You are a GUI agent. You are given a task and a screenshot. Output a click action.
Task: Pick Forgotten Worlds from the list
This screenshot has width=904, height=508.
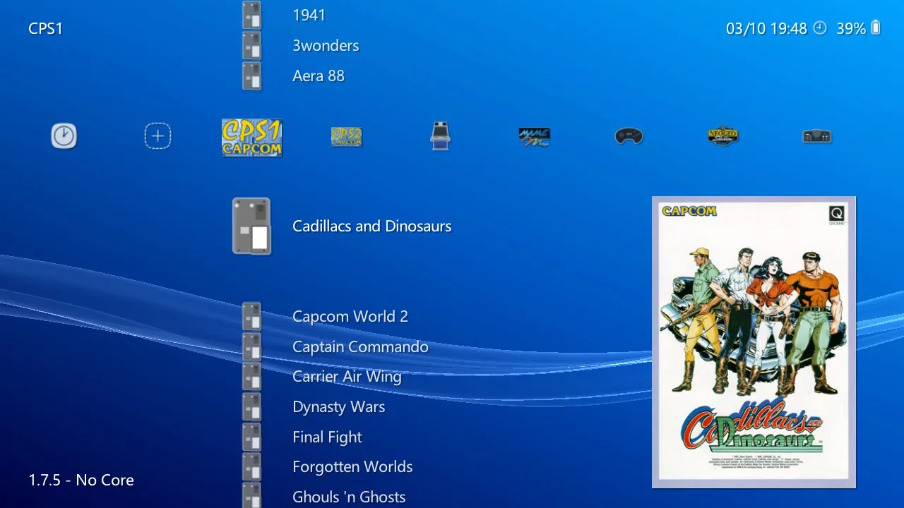tap(352, 467)
